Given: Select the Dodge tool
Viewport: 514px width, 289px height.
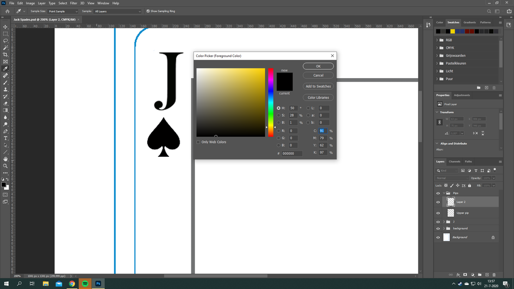Looking at the screenshot, I should 5,124.
